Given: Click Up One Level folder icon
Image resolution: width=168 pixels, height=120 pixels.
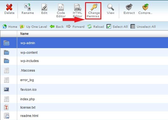Looking at the screenshot, I should tap(22, 27).
